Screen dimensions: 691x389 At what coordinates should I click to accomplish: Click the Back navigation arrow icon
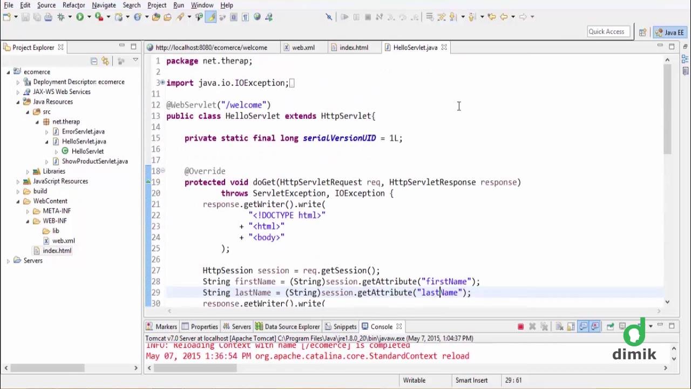coord(504,17)
